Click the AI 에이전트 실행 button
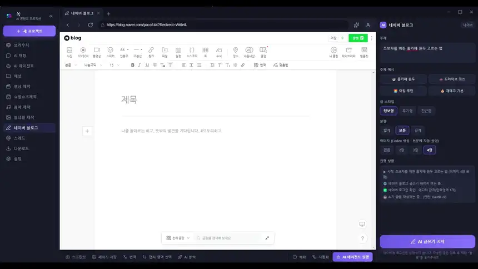This screenshot has width=478, height=269. [352, 257]
